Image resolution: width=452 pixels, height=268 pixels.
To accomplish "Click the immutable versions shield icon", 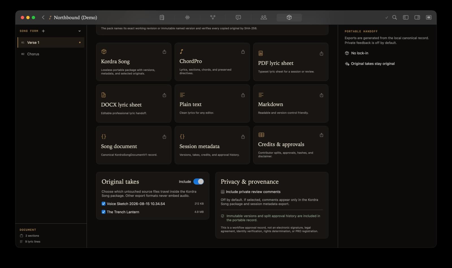I will tap(222, 216).
